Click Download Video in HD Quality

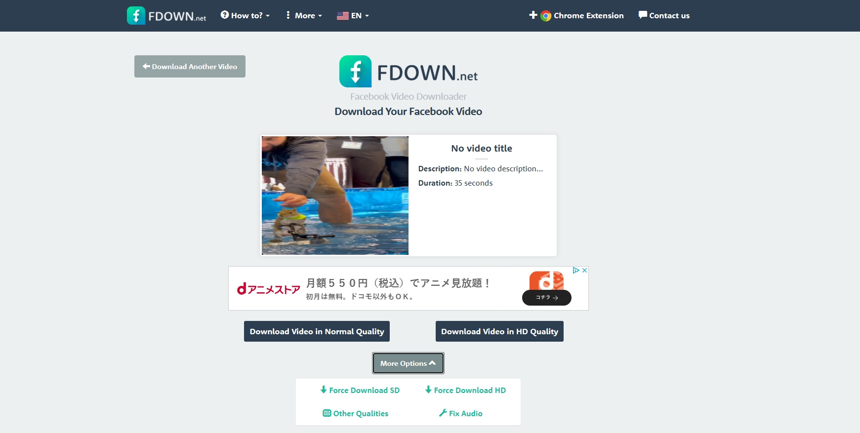click(x=499, y=331)
